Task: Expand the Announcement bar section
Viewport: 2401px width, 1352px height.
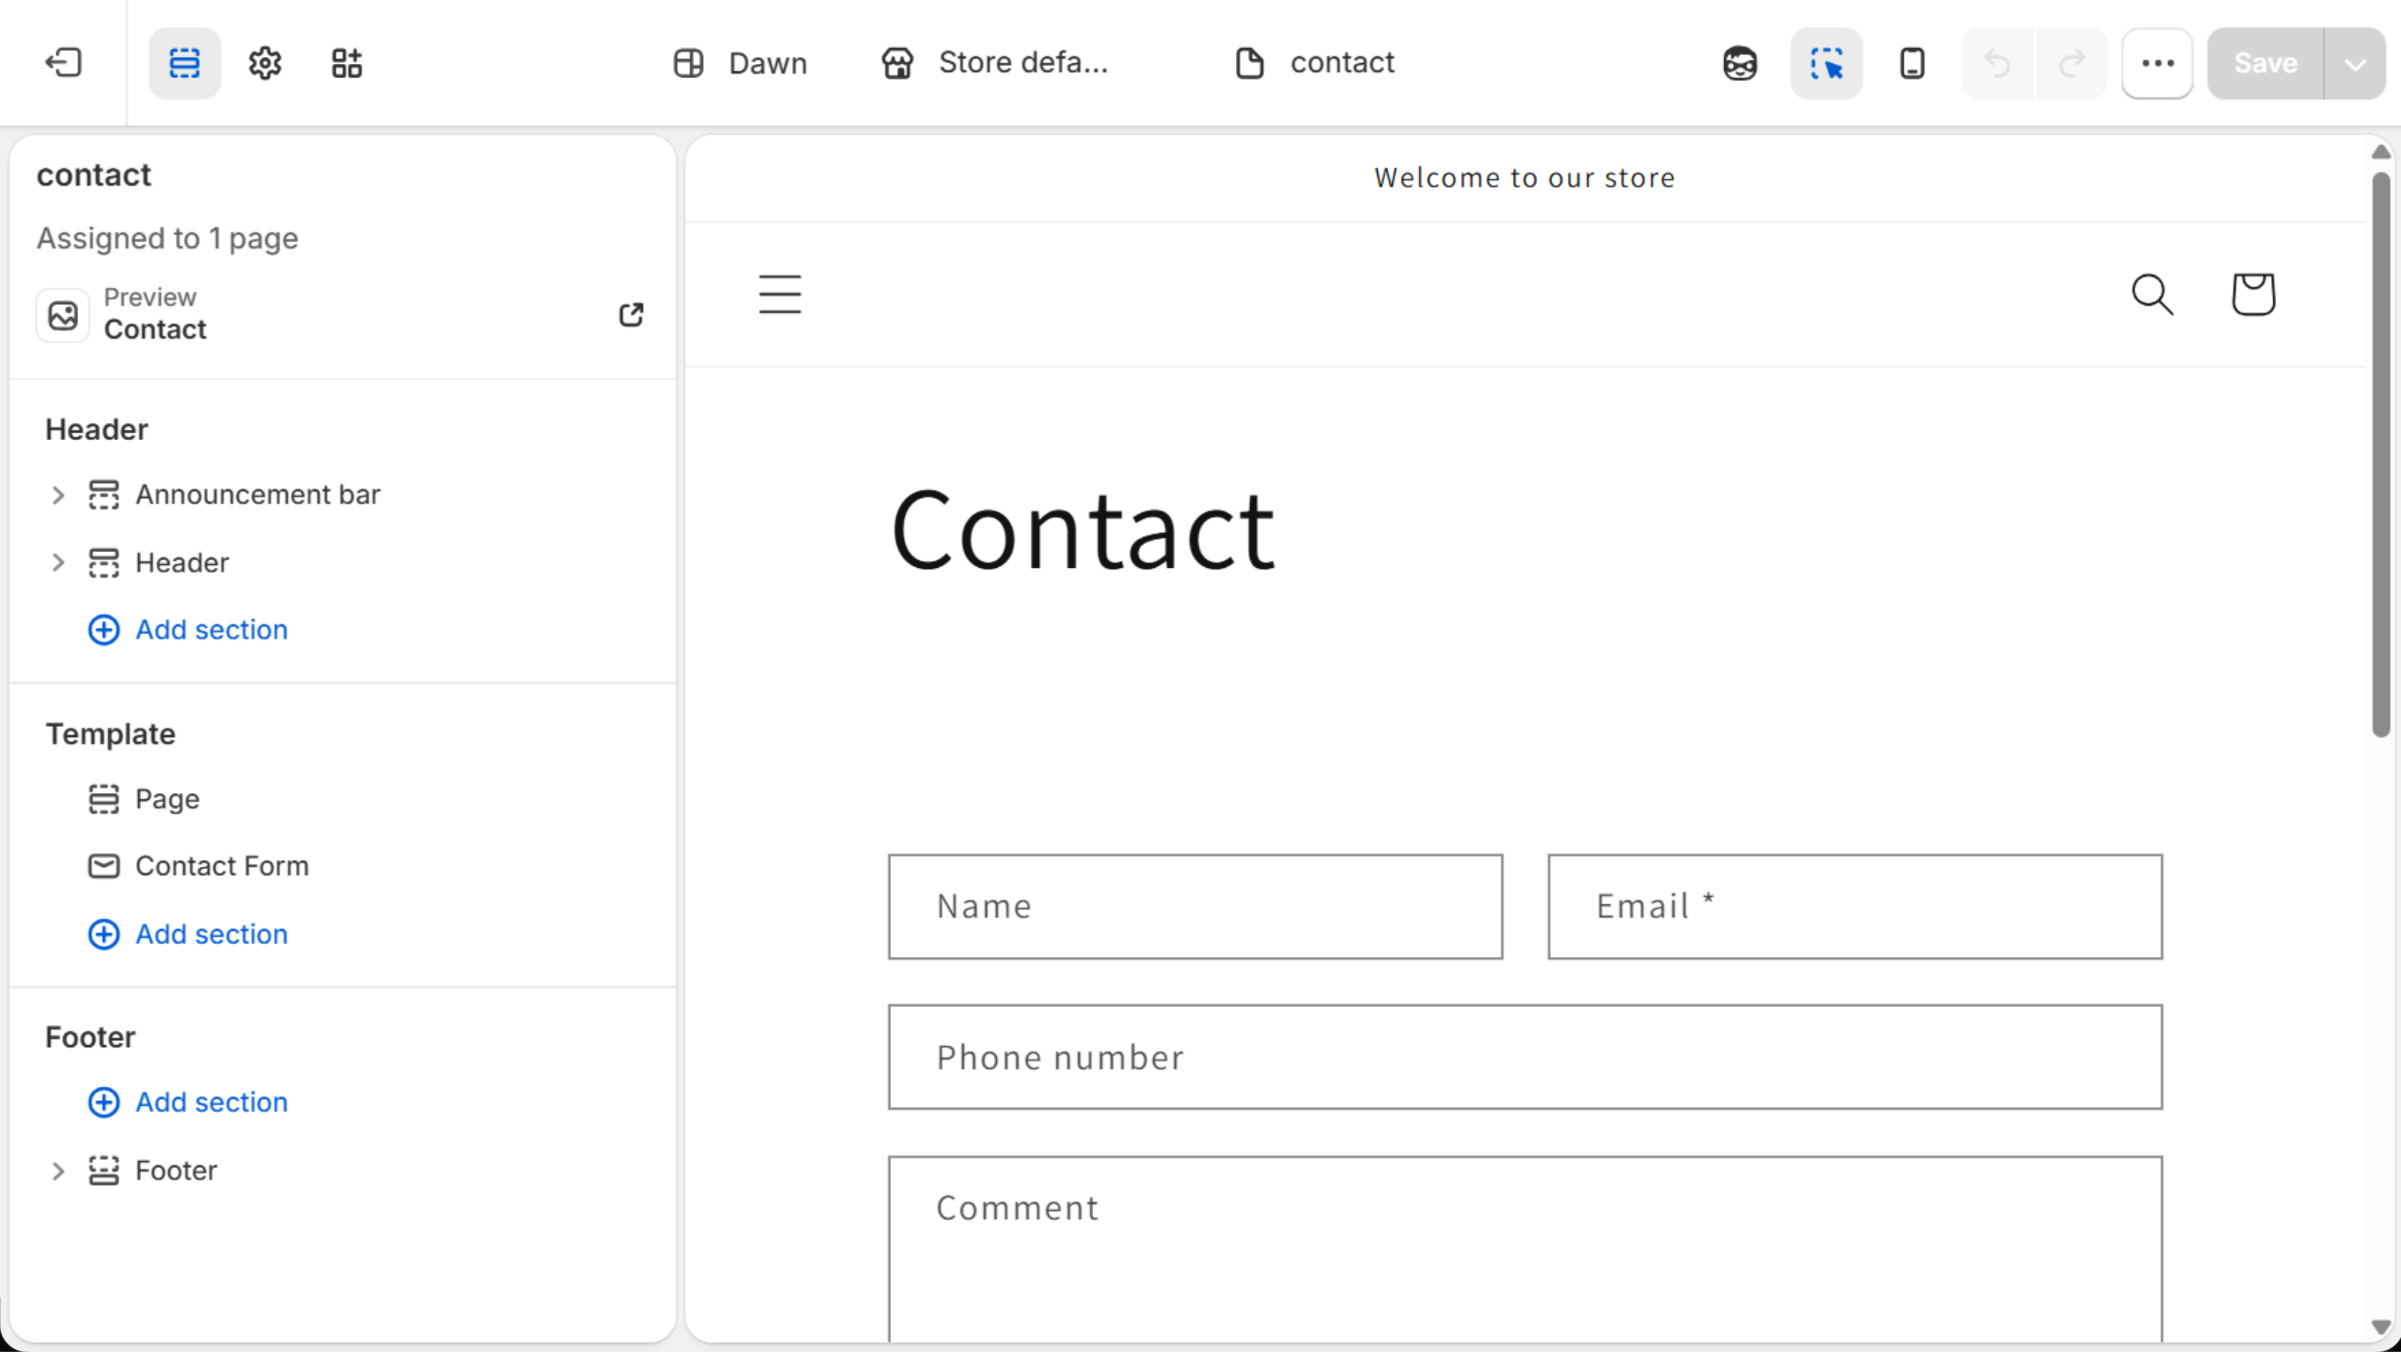Action: pos(58,495)
